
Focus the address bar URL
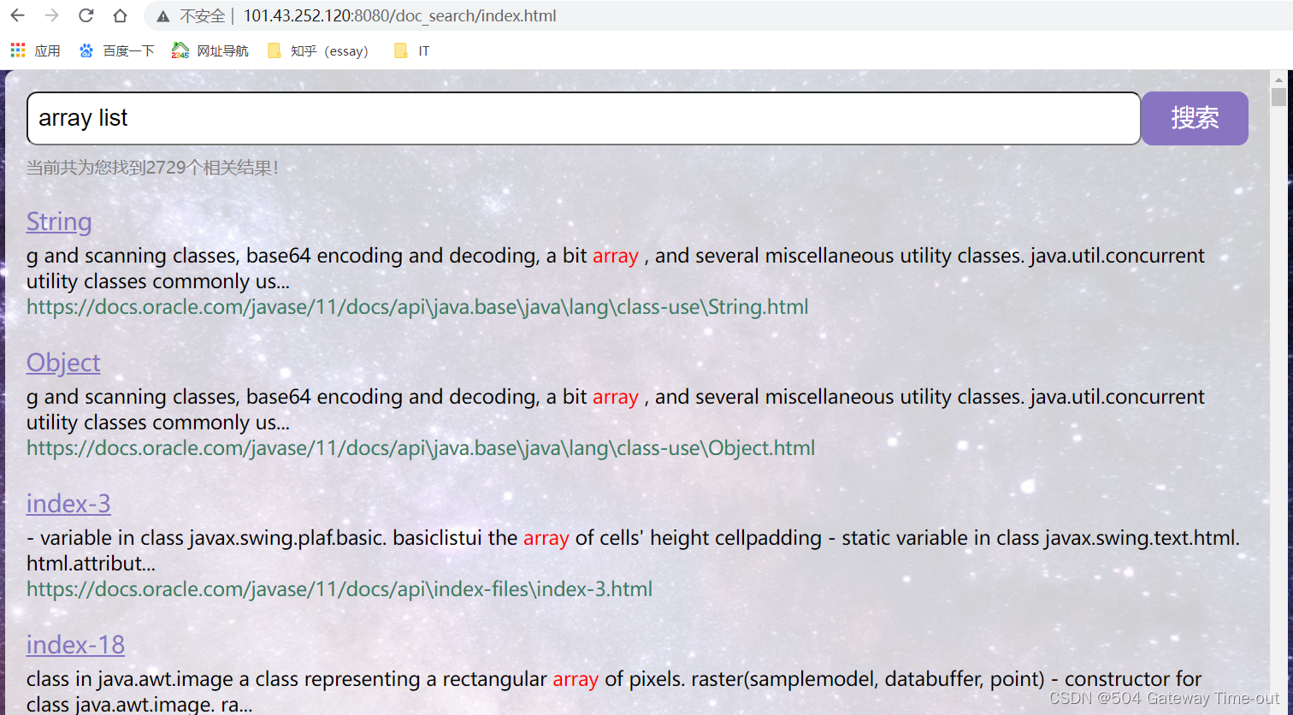[399, 15]
